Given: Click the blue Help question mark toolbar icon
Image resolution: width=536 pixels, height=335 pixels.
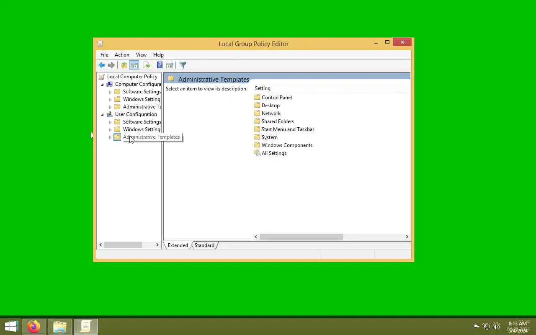Looking at the screenshot, I should pyautogui.click(x=160, y=65).
